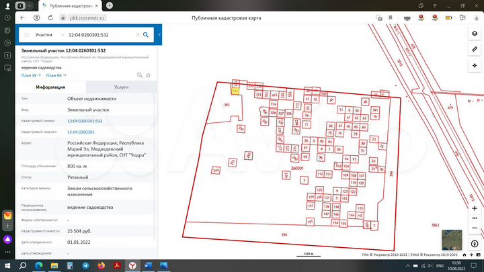Viewport: 484px width, 272px height.
Task: Clear the cadastral number search field
Action: pos(138,35)
